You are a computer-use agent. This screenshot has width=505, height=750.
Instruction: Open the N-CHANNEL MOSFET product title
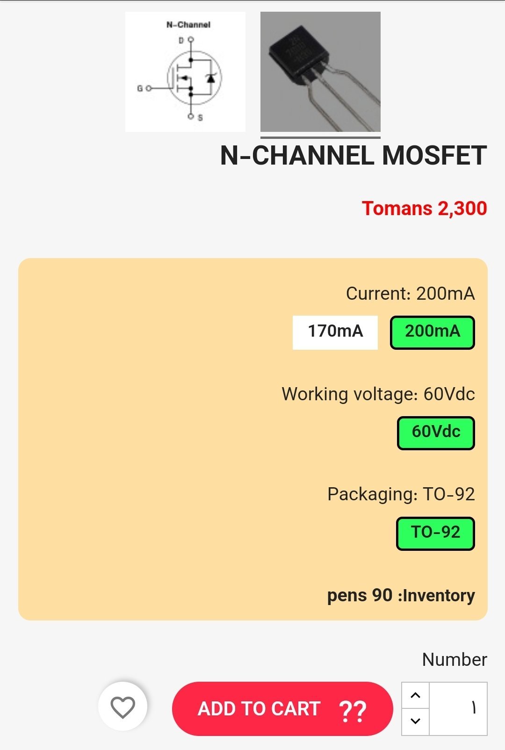[353, 155]
